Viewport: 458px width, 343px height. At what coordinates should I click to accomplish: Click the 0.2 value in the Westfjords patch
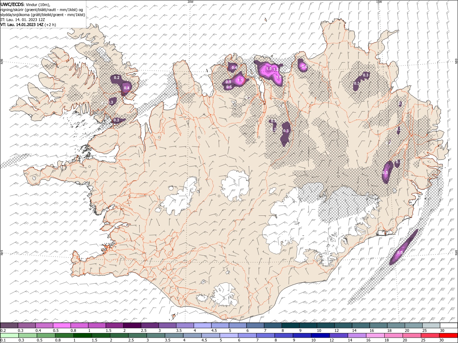click(x=117, y=78)
